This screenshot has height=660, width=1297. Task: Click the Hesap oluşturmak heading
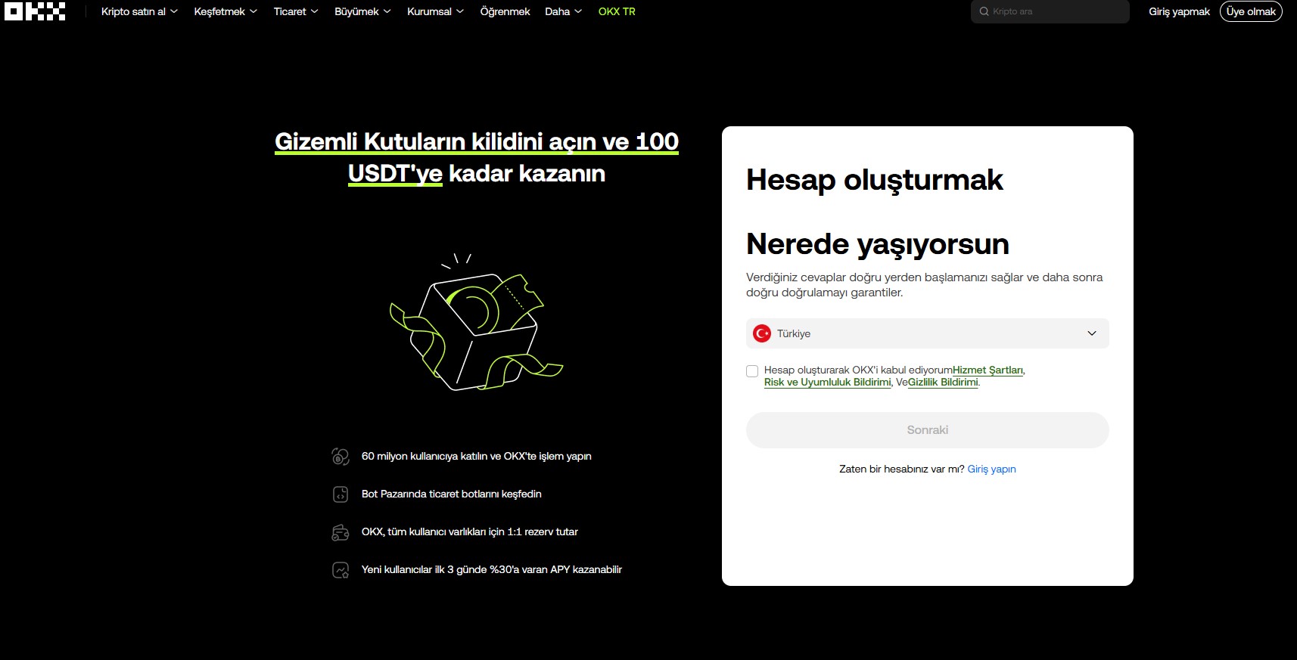coord(875,180)
